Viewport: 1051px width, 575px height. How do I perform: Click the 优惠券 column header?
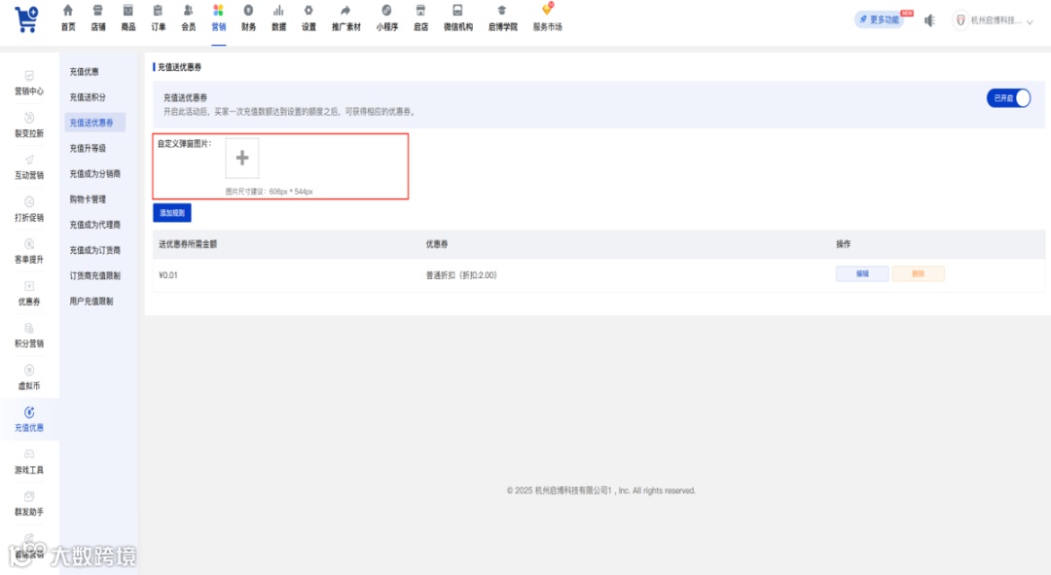point(437,244)
